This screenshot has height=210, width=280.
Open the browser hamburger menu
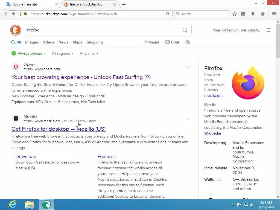274,14
